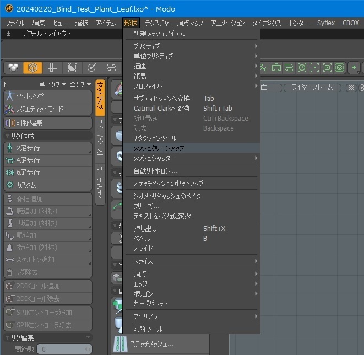Toggle the selection rectangle tool icon

pos(72,68)
